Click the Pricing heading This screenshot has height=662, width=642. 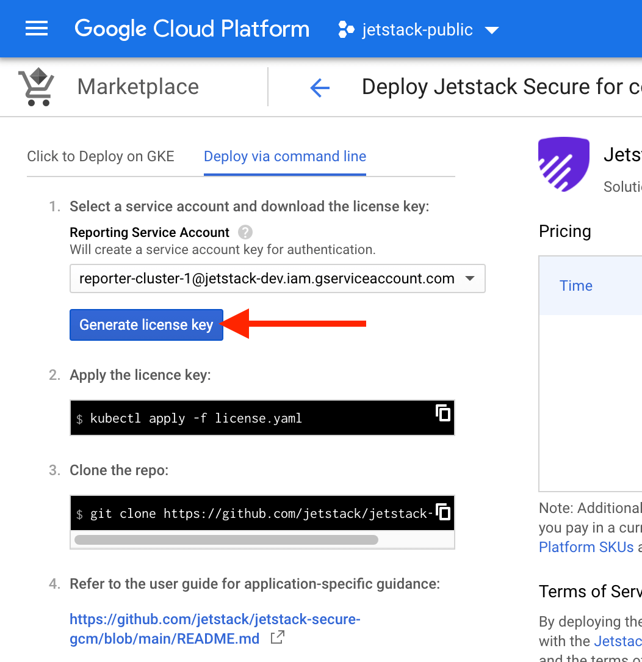point(565,231)
